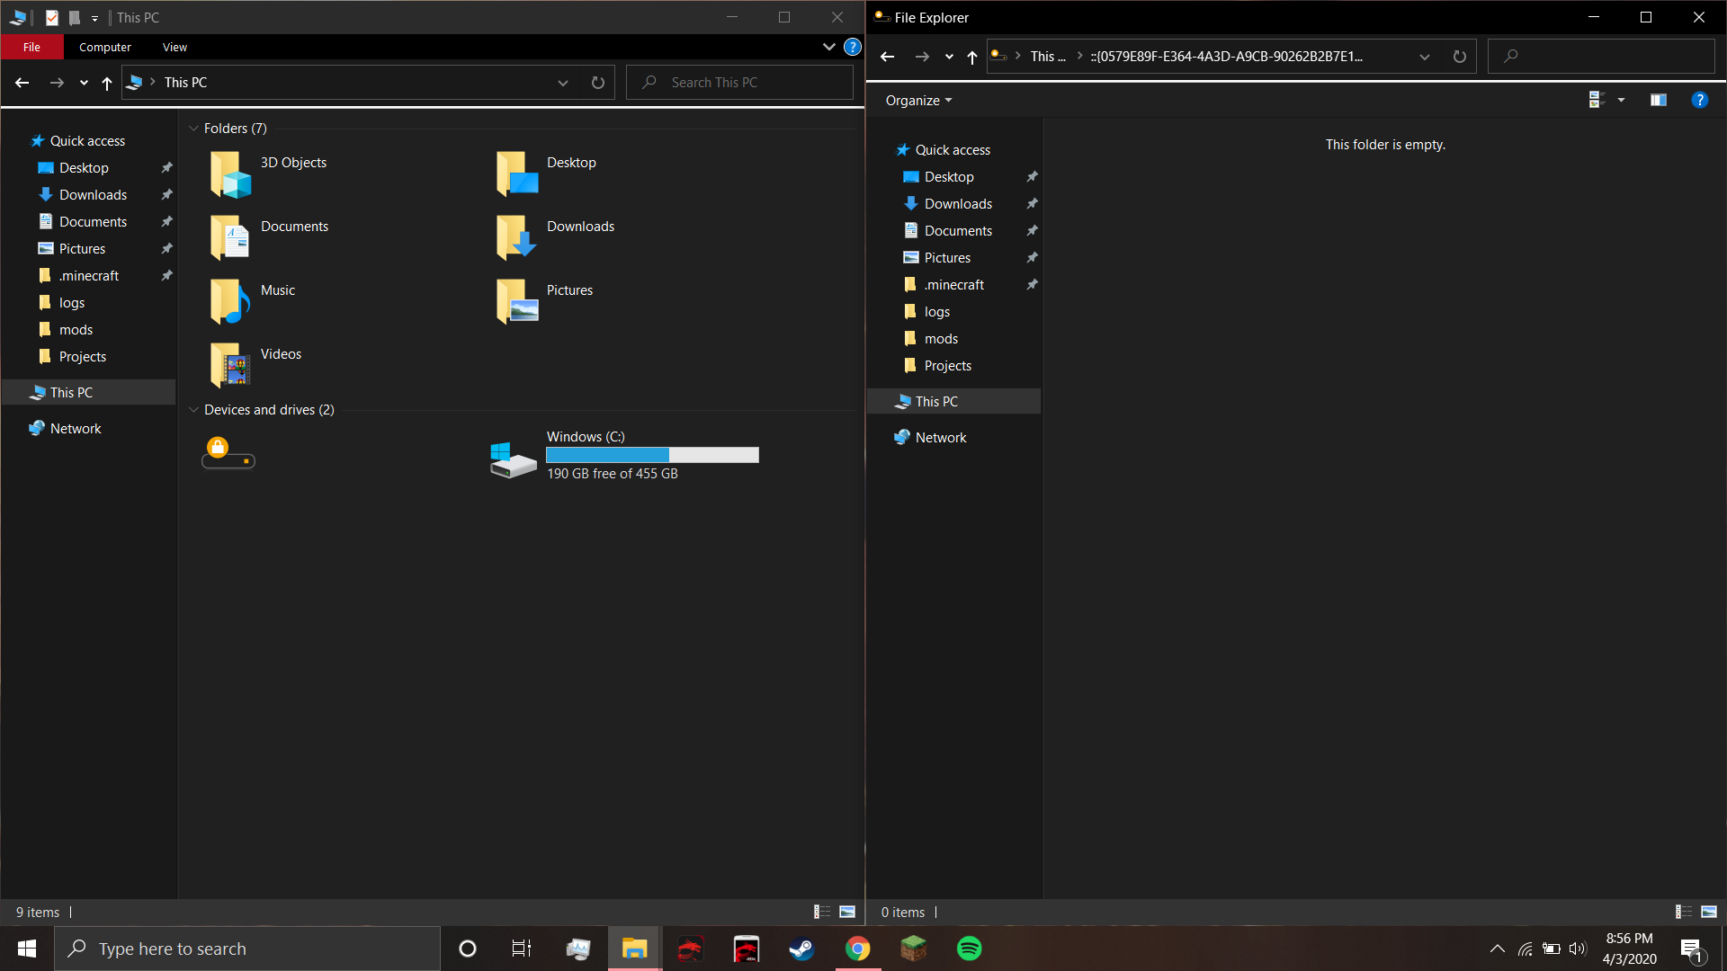This screenshot has width=1727, height=971.
Task: Select Projects in File Explorer sidebar
Action: tap(947, 366)
